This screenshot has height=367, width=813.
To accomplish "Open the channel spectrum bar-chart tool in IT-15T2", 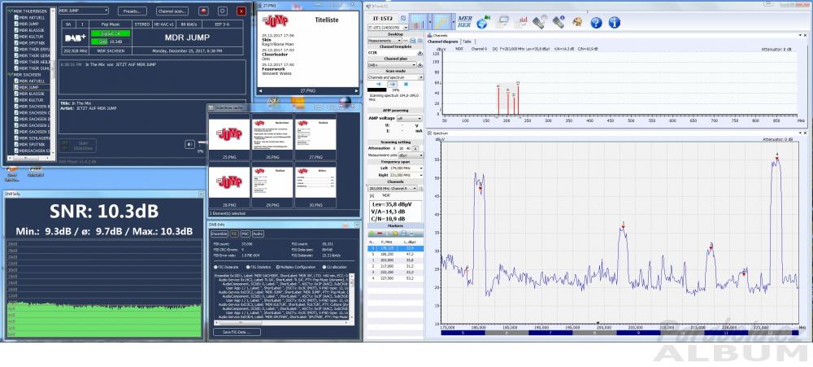I will click(x=417, y=22).
